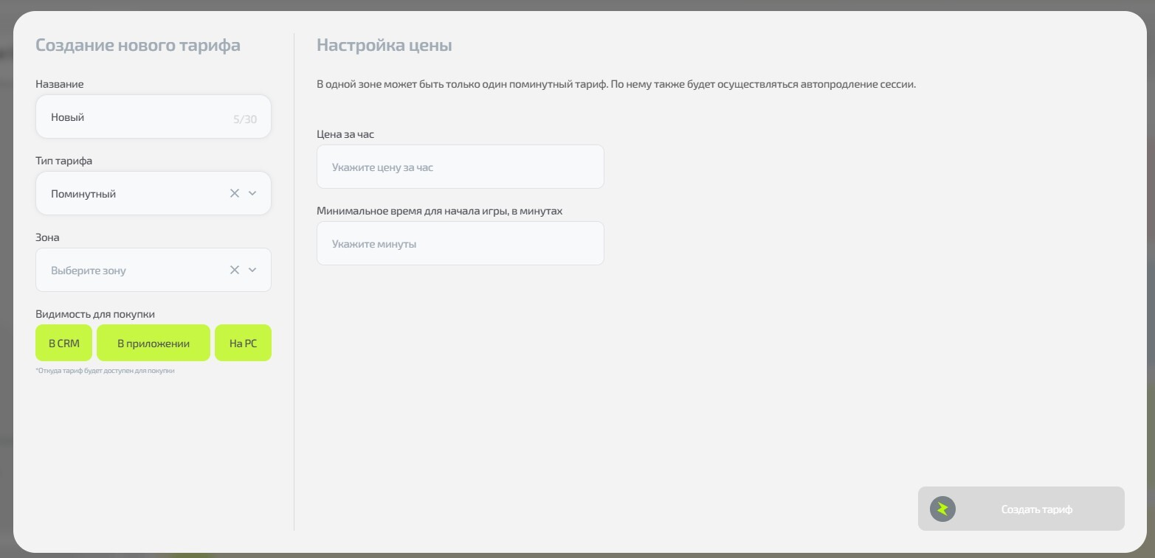Click the Укажите минуты input field

click(460, 244)
